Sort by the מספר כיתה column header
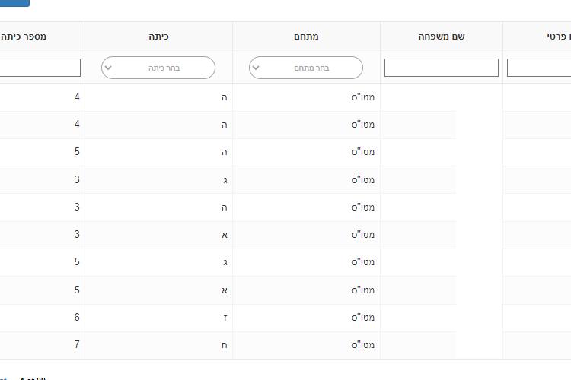 click(x=24, y=36)
